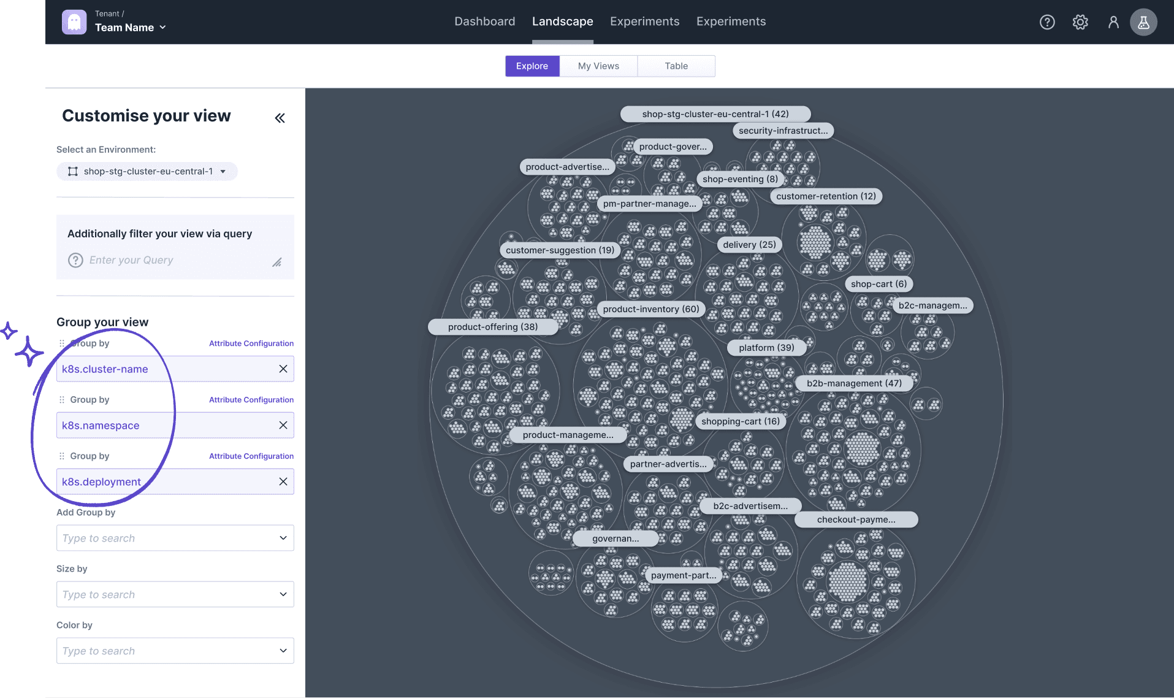Select the product-advertise... label
1174x698 pixels.
pos(567,167)
